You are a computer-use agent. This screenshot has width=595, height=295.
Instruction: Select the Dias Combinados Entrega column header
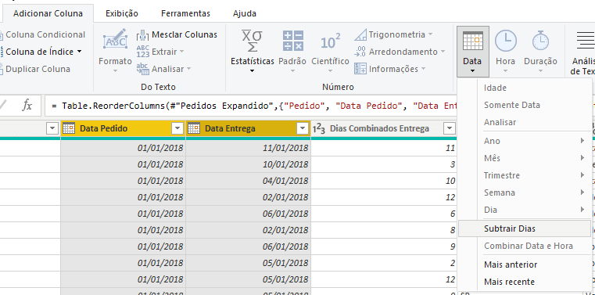click(384, 128)
